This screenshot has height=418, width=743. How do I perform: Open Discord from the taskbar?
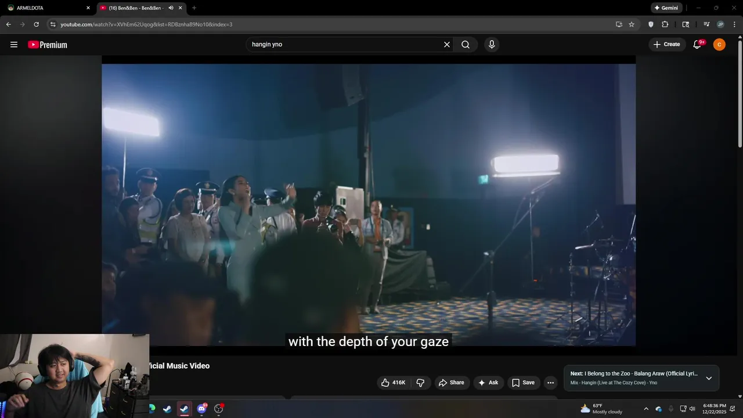click(x=201, y=409)
